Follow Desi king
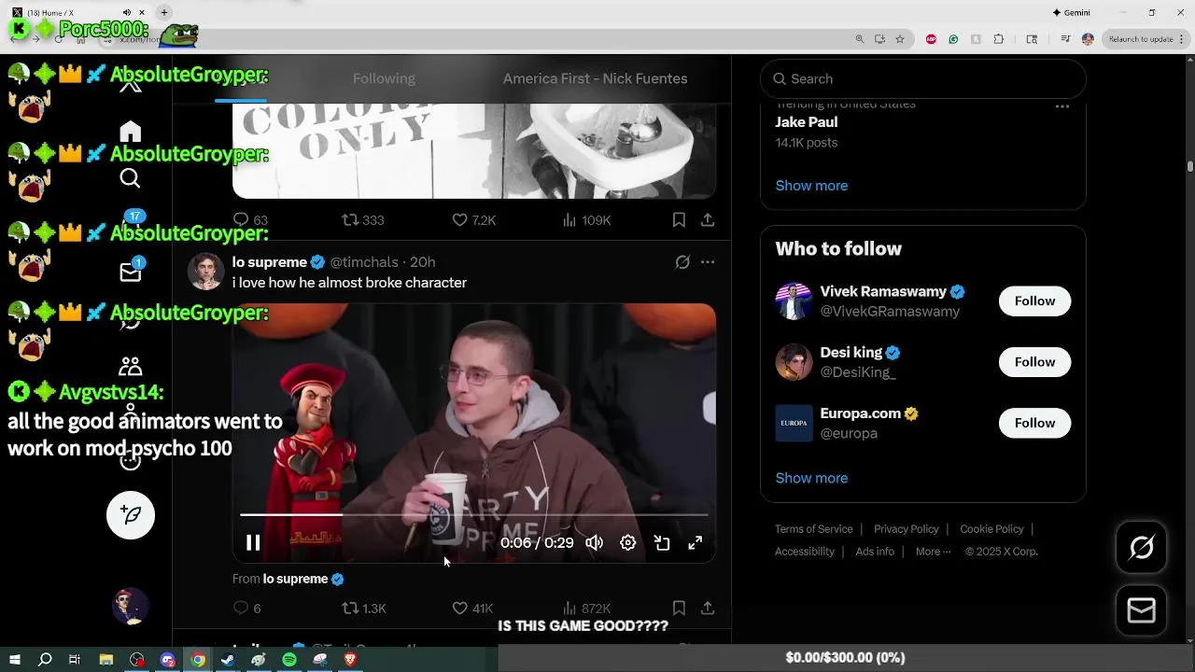This screenshot has width=1195, height=672. point(1034,362)
